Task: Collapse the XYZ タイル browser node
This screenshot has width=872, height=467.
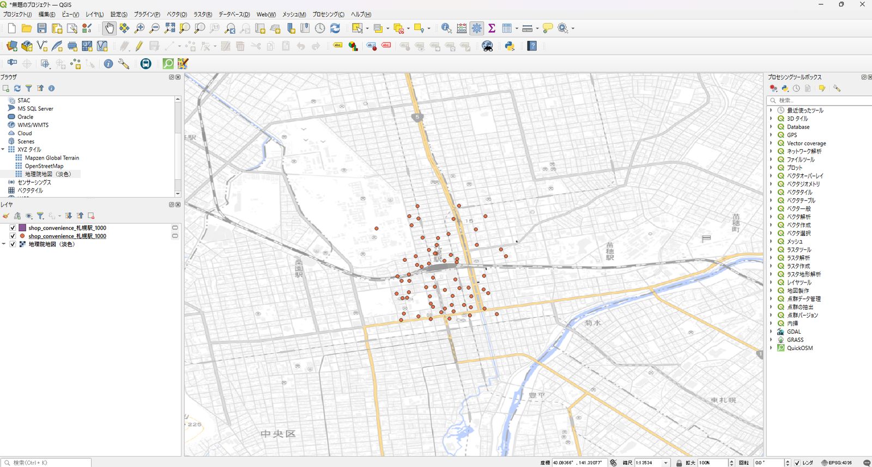Action: coord(3,150)
